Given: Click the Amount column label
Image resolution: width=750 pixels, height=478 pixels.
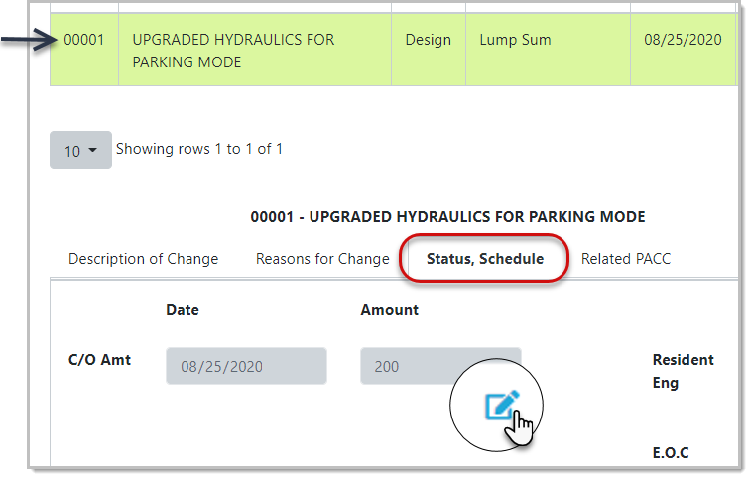Looking at the screenshot, I should tap(389, 310).
